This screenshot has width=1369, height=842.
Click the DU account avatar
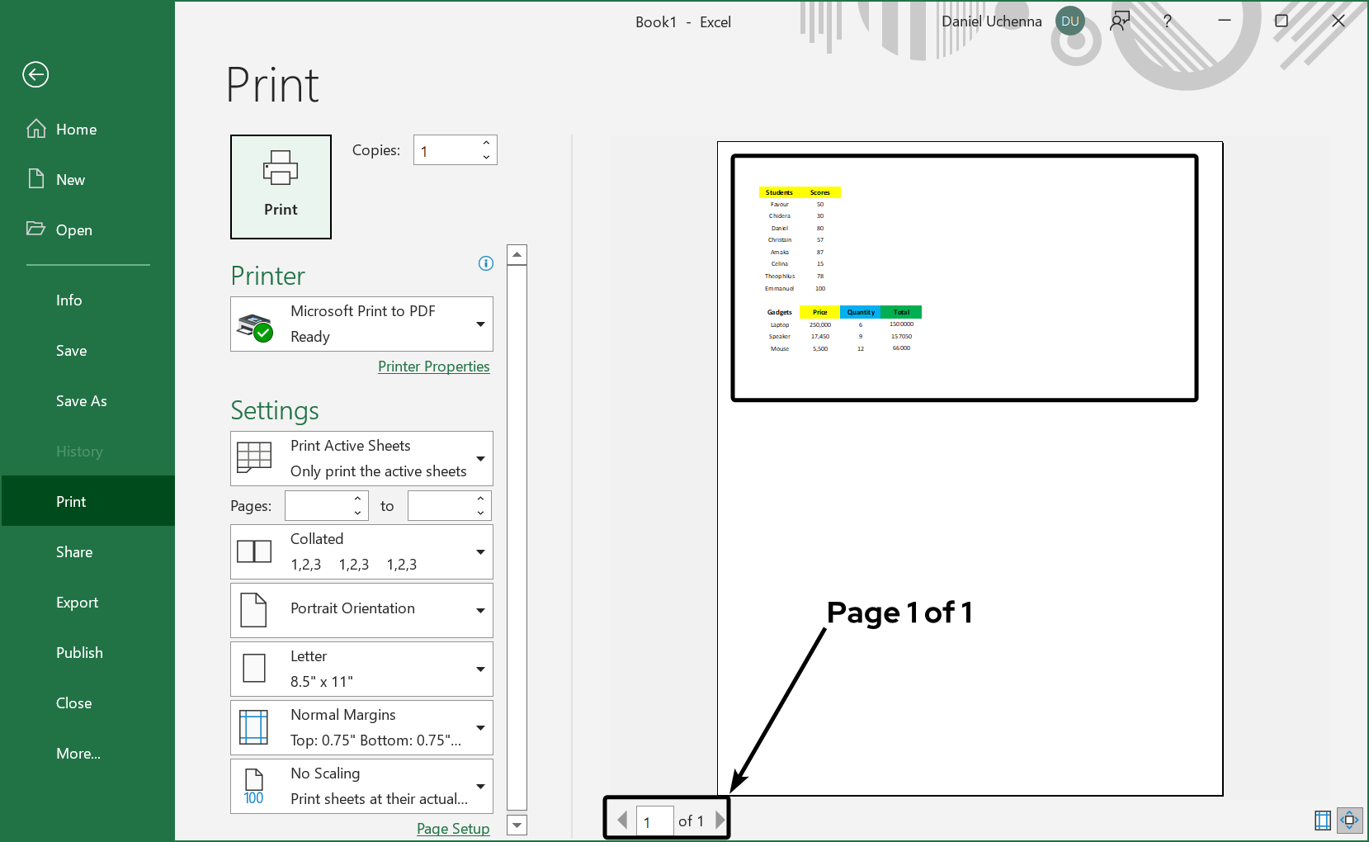[1069, 21]
